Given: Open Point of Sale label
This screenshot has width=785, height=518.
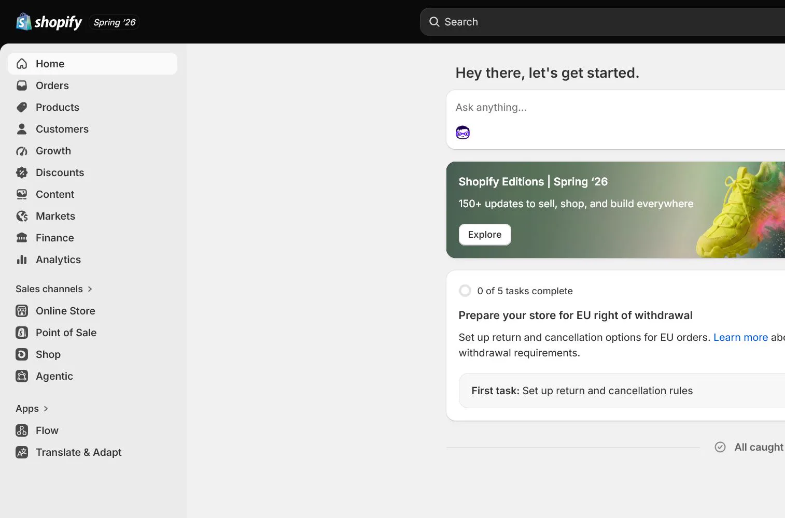Looking at the screenshot, I should coord(66,333).
